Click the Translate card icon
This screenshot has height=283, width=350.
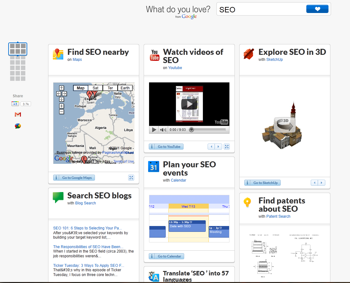pyautogui.click(x=154, y=277)
